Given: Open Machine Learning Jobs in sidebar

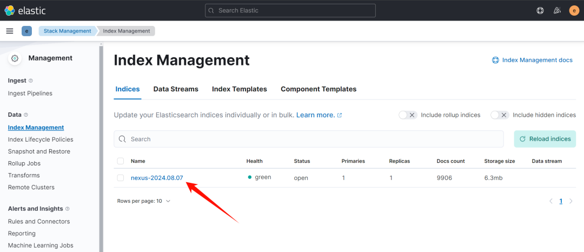Looking at the screenshot, I should 41,246.
